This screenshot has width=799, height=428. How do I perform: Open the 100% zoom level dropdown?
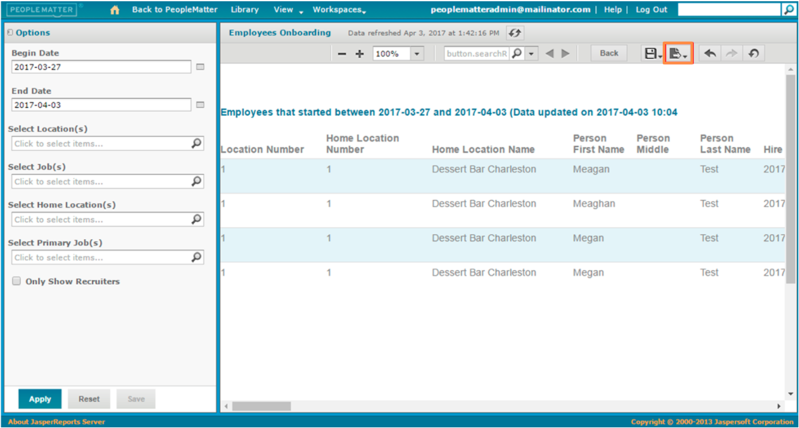pyautogui.click(x=417, y=54)
